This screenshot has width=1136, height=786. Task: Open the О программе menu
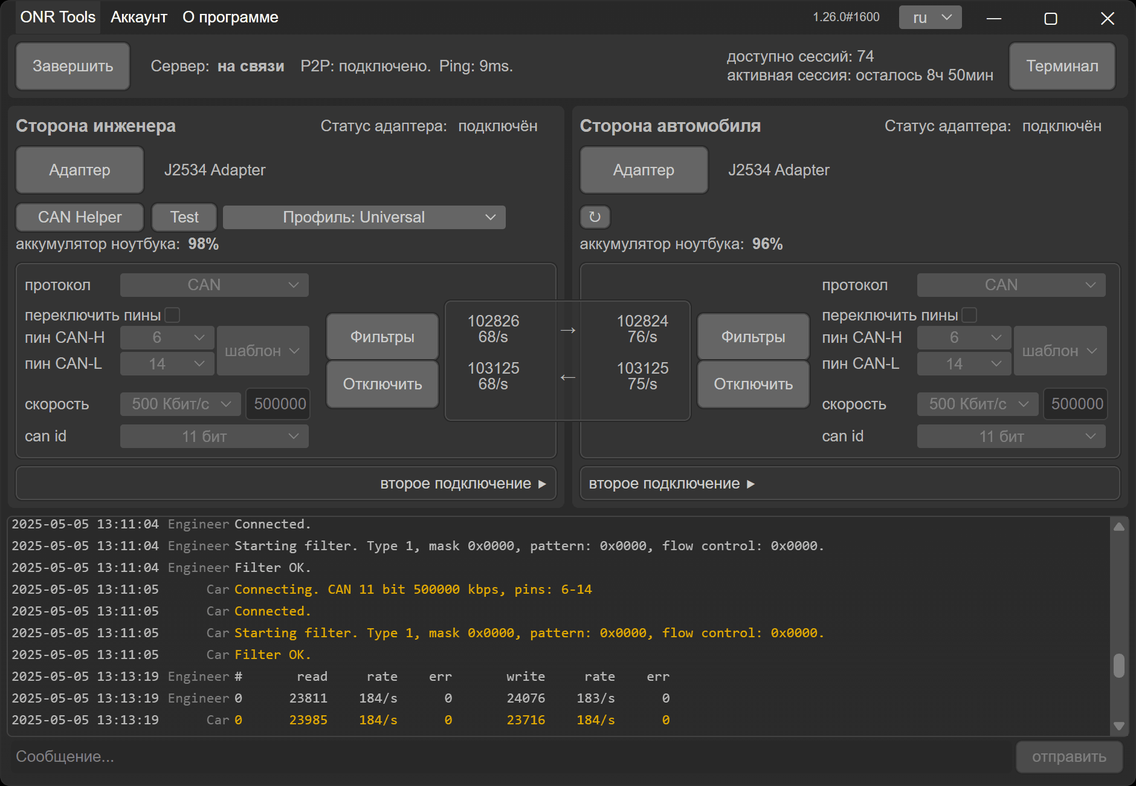coord(231,17)
